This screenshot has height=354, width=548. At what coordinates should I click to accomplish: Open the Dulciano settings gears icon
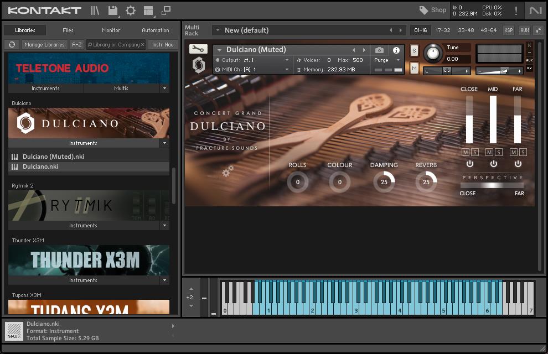228,172
